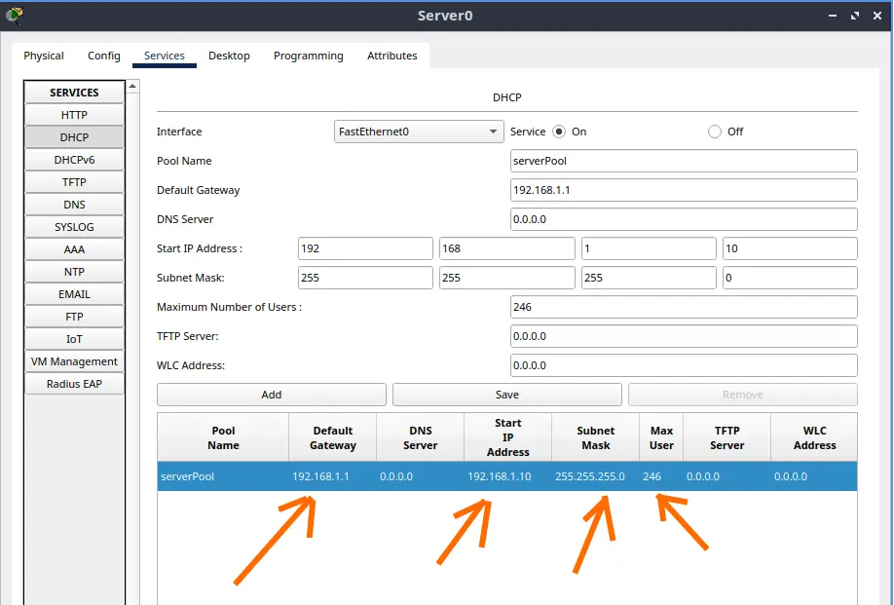Click the Packet Tracer app icon in title bar
This screenshot has width=894, height=605.
click(x=14, y=15)
